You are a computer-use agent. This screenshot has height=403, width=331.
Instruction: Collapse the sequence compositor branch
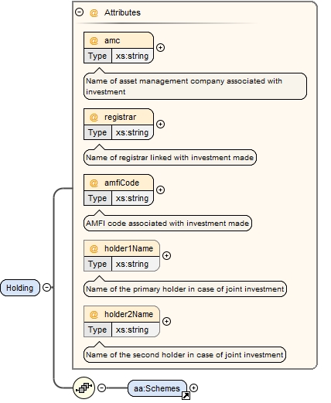(102, 388)
